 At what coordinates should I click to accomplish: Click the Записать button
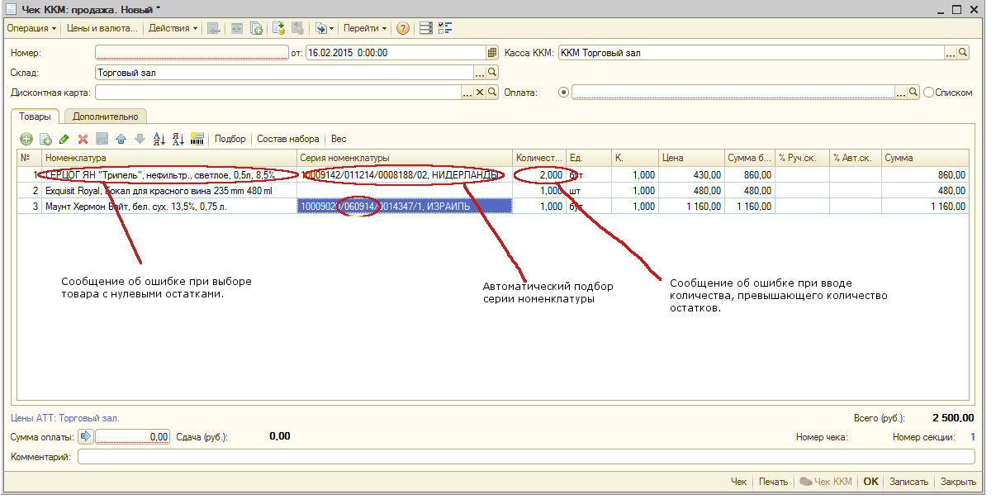908,482
